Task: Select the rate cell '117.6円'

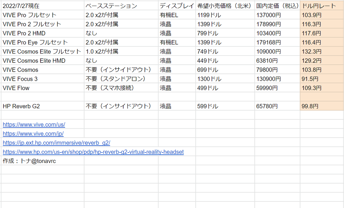Action: click(x=322, y=34)
